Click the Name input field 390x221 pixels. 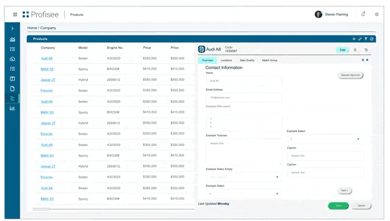(244, 81)
